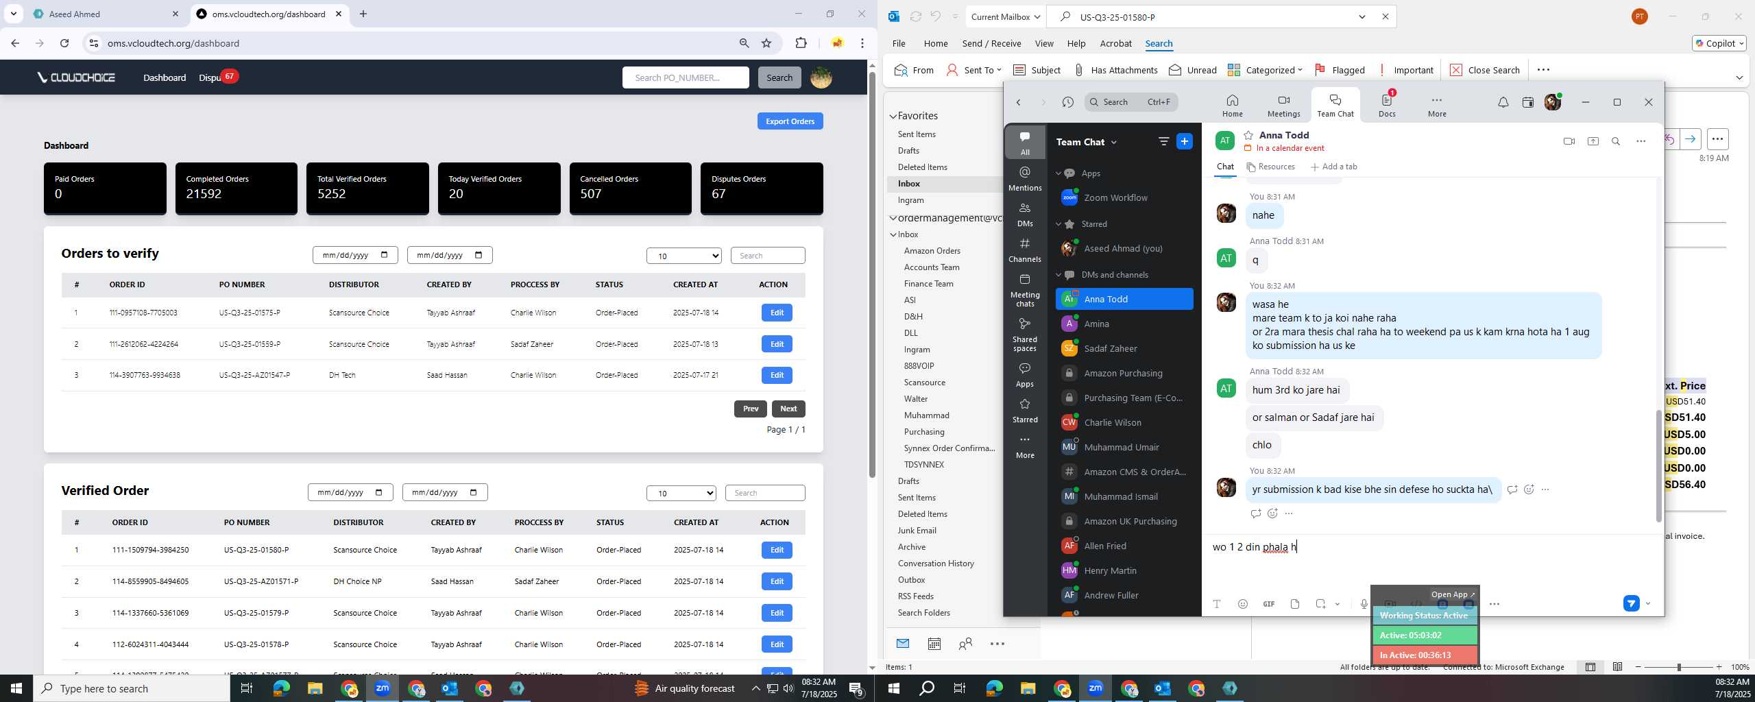
Task: Open Dashboard link in CloudChoice navbar
Action: pos(165,77)
